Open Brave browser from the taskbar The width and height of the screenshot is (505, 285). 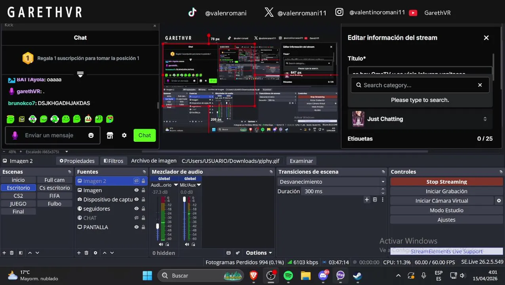click(x=253, y=275)
